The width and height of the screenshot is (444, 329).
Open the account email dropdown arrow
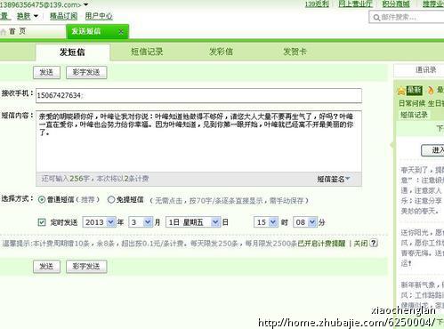click(x=85, y=4)
